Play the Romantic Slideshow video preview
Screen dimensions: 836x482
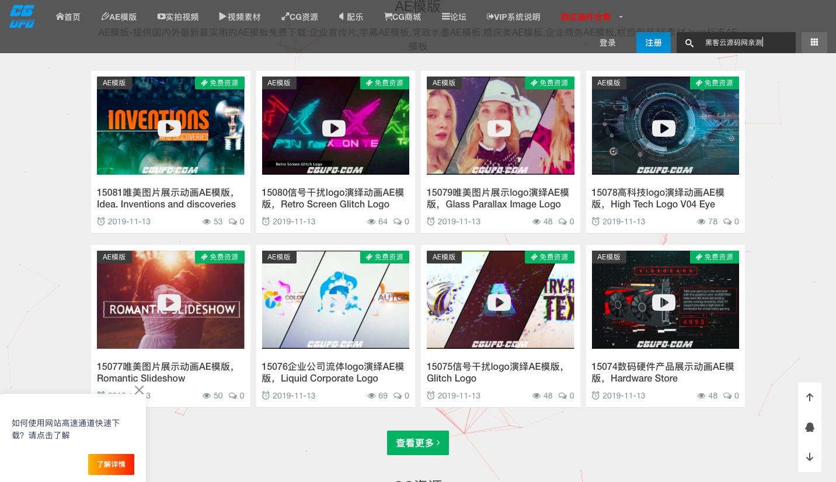point(169,302)
